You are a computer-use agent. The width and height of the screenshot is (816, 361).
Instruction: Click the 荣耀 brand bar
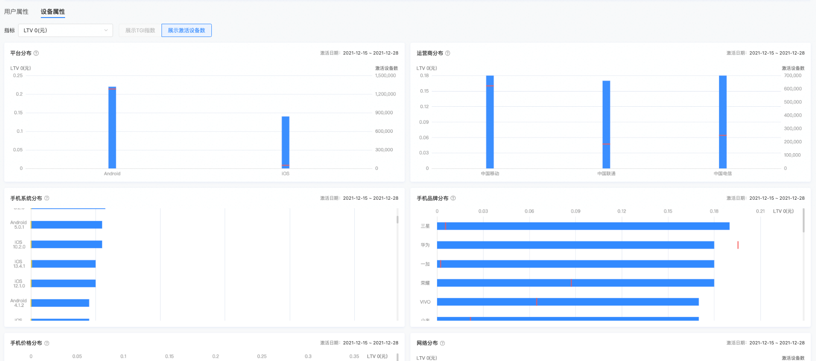pos(576,283)
